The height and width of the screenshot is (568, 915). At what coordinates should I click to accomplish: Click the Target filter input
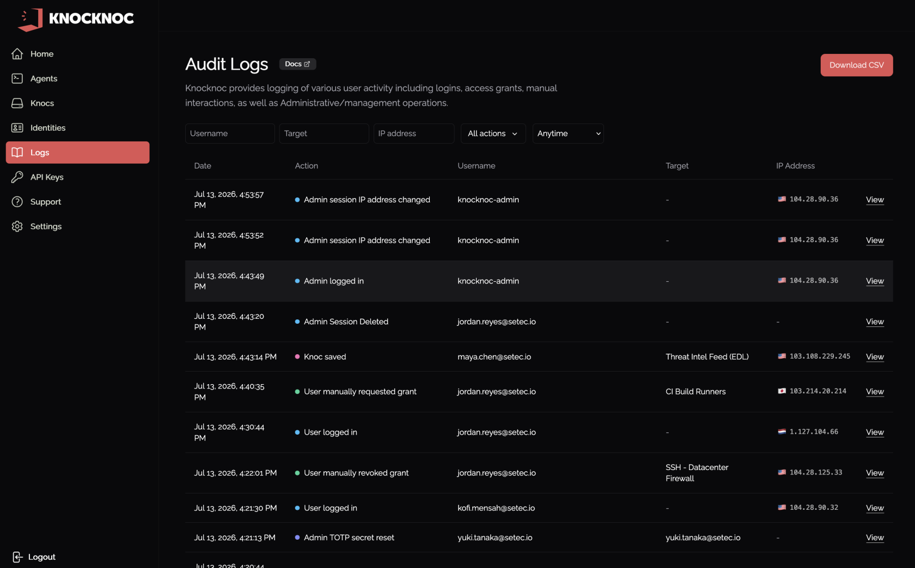324,133
